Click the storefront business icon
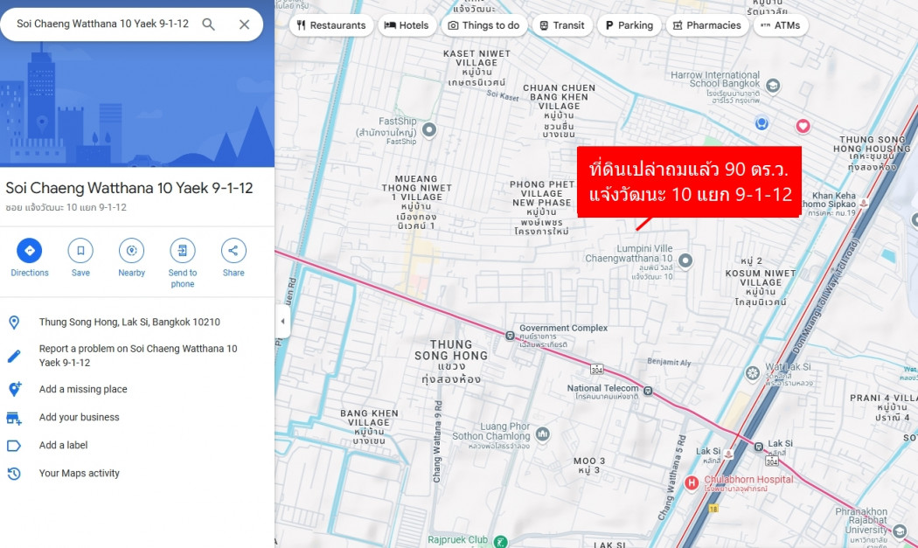 tap(14, 418)
